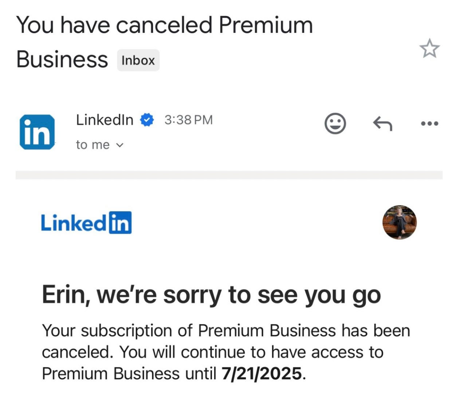451x418 pixels.
Task: Open the LinkedIn wordmark logo in email body
Action: point(86,222)
